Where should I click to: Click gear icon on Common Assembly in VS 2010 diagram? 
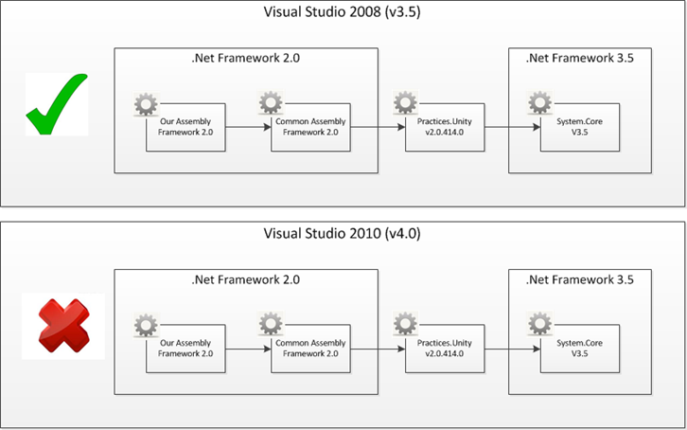tap(272, 327)
